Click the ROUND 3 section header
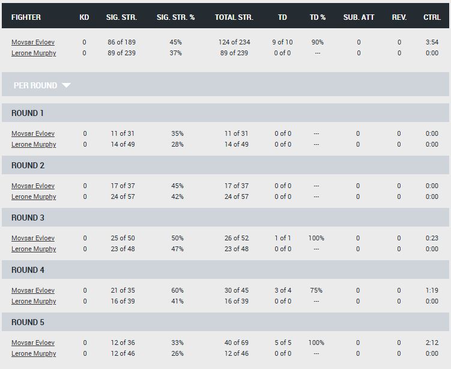This screenshot has height=369, width=451. 28,218
